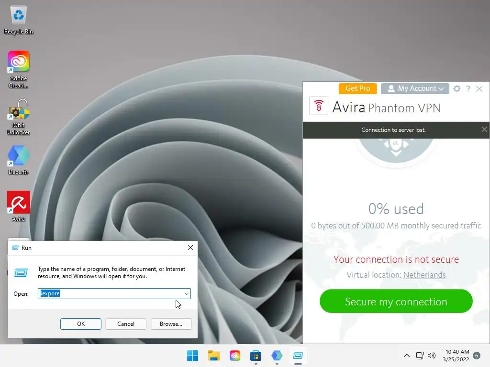Viewport: 490px width, 367px height.
Task: Click Browse... in Run dialog
Action: click(x=171, y=324)
